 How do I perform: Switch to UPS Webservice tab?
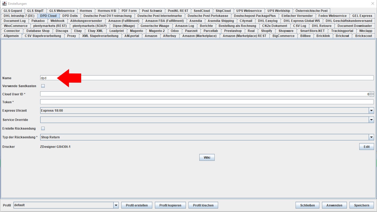(x=249, y=11)
